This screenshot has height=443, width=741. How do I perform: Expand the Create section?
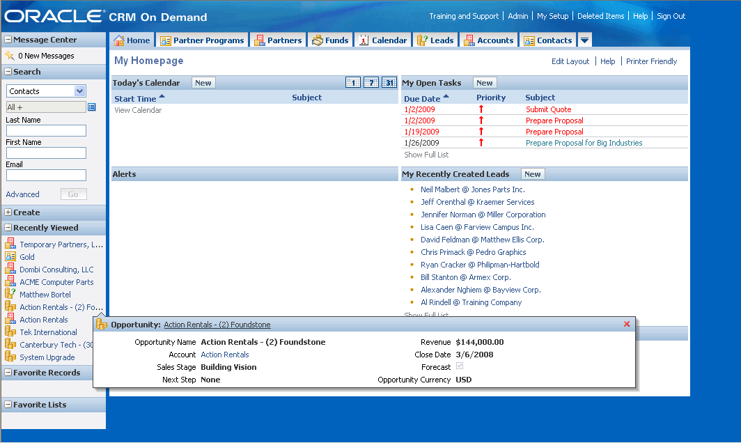click(x=8, y=212)
